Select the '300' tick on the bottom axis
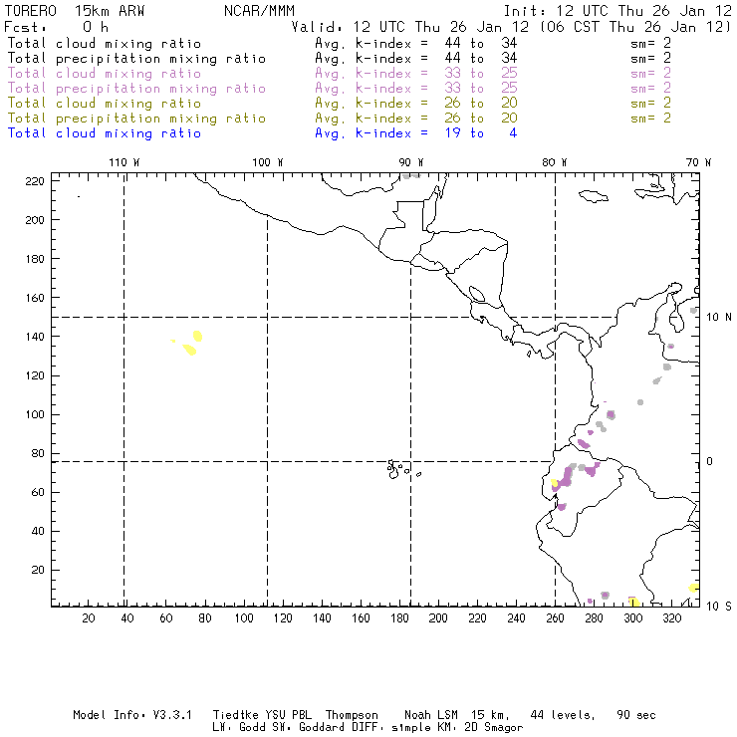Image resolution: width=737 pixels, height=737 pixels. tap(633, 618)
